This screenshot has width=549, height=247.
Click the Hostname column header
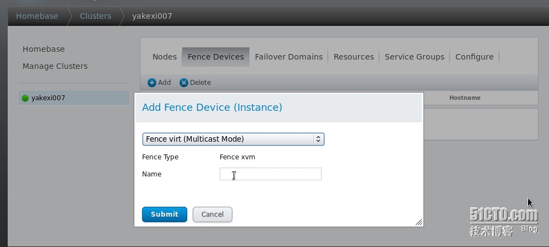click(x=465, y=98)
